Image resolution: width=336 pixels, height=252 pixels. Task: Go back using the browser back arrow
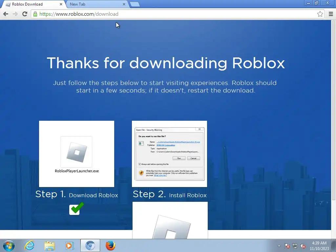tap(6, 14)
